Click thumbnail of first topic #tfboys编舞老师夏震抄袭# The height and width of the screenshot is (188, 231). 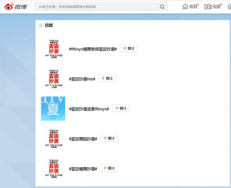(x=53, y=49)
